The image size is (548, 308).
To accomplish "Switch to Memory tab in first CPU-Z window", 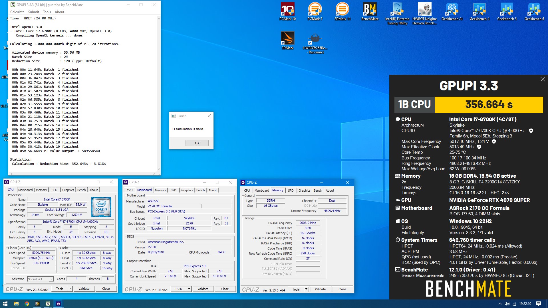I will (41, 190).
